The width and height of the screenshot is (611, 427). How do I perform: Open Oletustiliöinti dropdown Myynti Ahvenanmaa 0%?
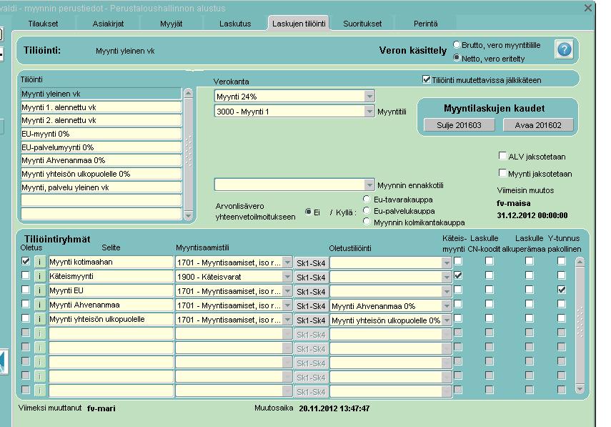coord(447,305)
